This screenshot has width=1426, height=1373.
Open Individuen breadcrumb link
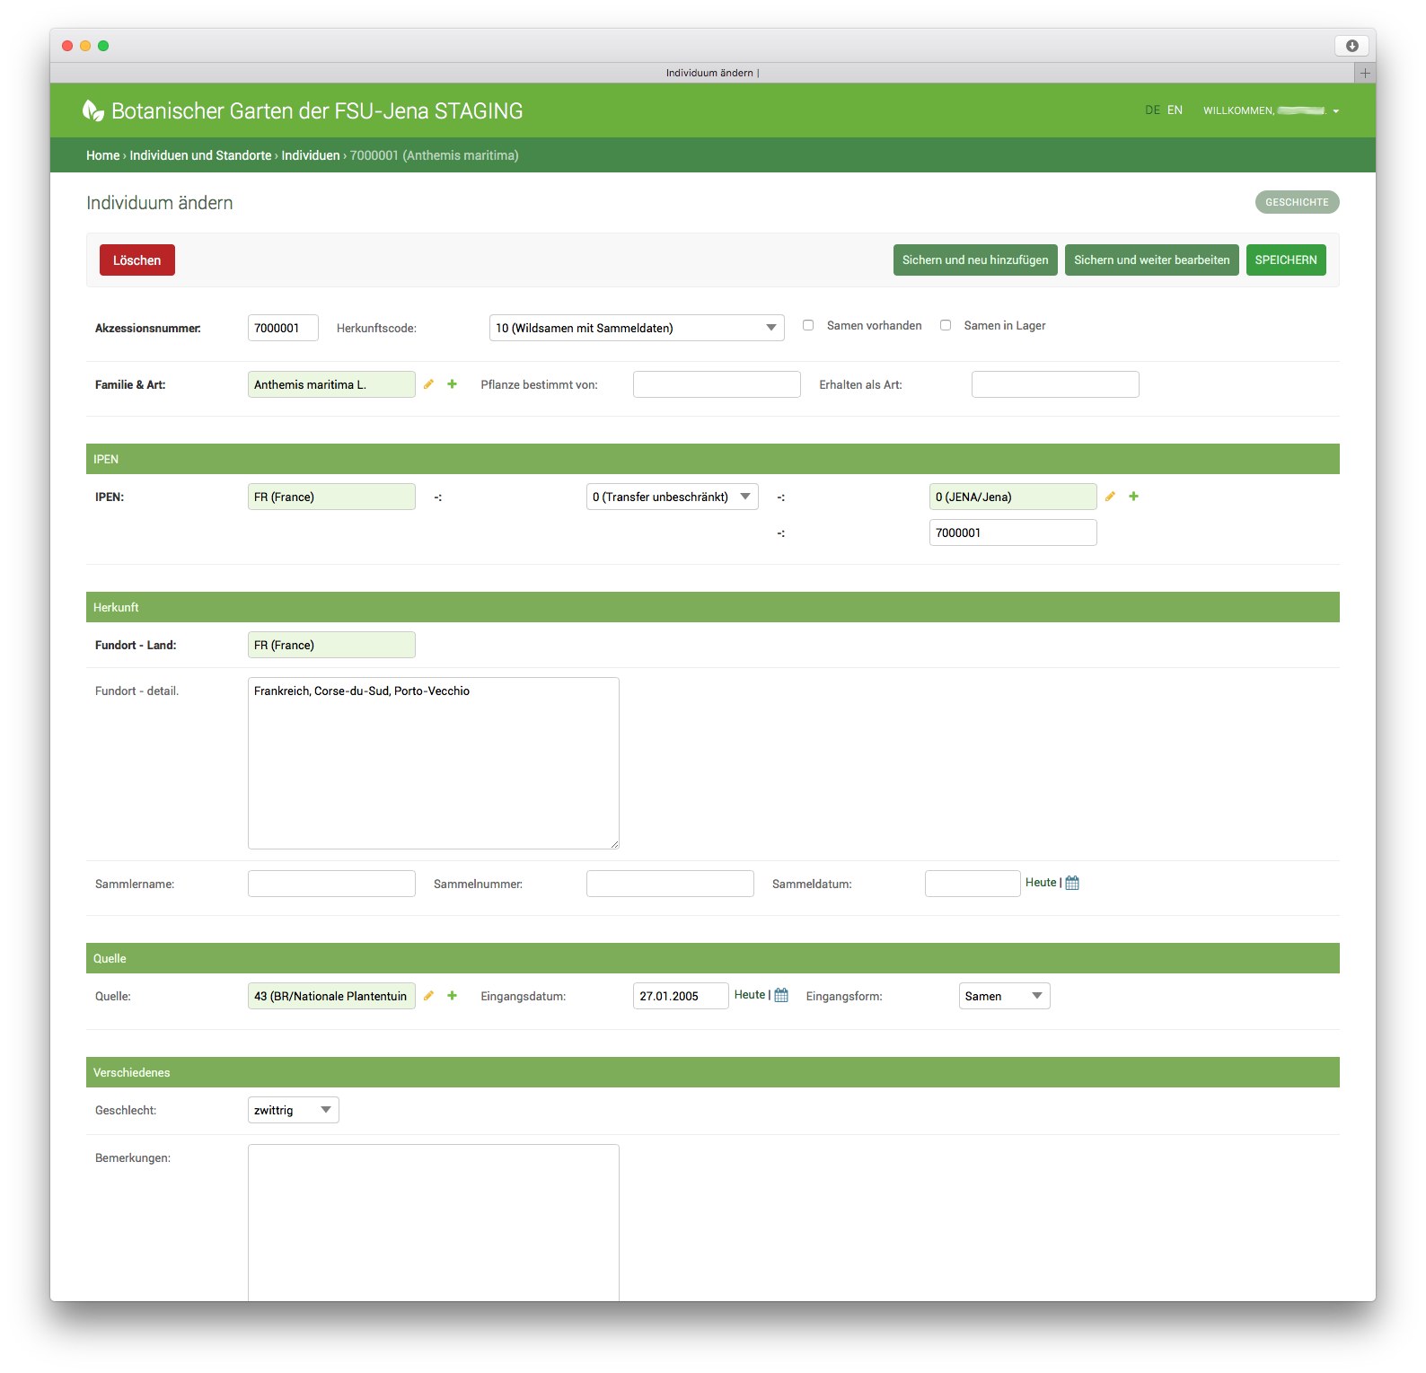311,155
